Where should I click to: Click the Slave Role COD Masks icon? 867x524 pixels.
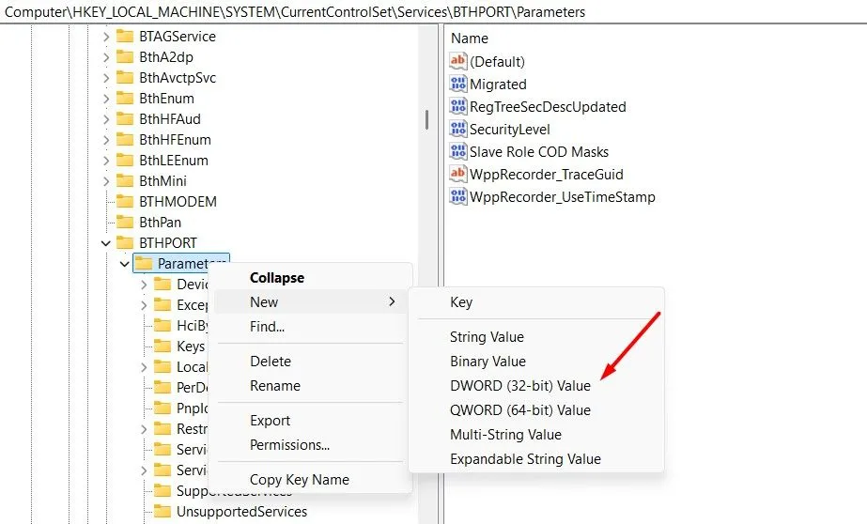click(458, 152)
